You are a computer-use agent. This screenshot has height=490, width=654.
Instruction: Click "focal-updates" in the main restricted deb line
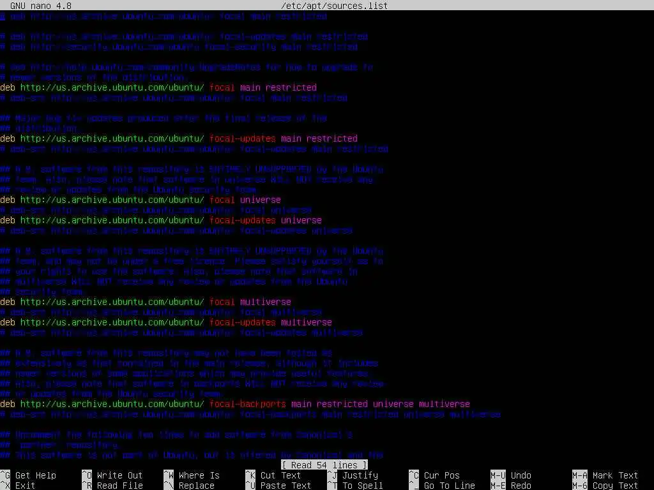pyautogui.click(x=242, y=138)
